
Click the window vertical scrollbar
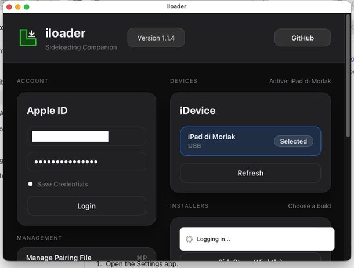click(x=348, y=75)
